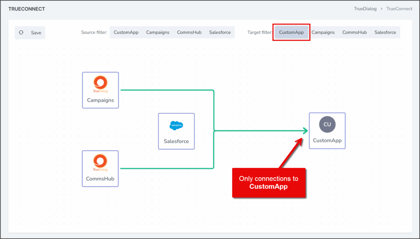The image size is (420, 239).
Task: Toggle Salesforce in the Source filter
Action: [220, 32]
